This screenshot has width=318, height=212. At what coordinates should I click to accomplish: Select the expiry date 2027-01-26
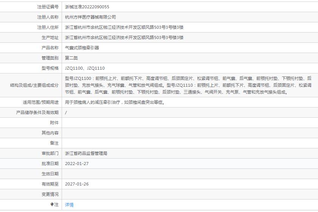[77, 184]
